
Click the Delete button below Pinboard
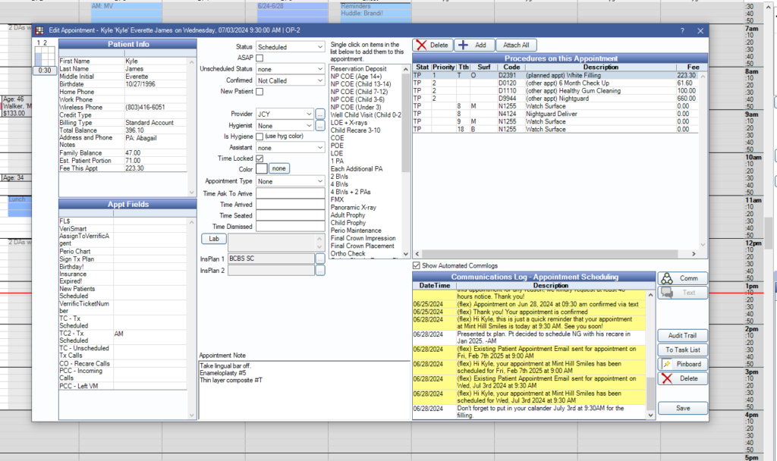click(682, 378)
